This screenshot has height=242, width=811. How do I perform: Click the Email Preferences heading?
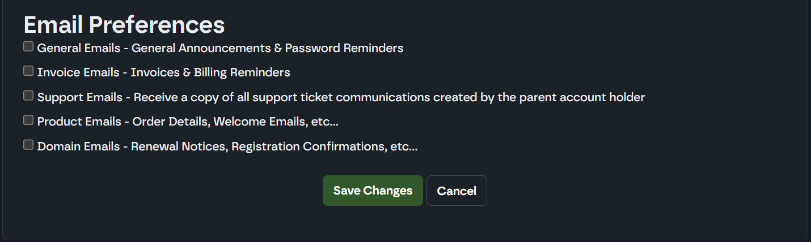pos(124,25)
